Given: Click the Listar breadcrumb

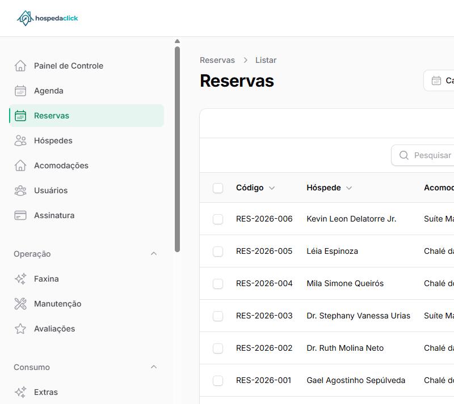Looking at the screenshot, I should point(266,60).
